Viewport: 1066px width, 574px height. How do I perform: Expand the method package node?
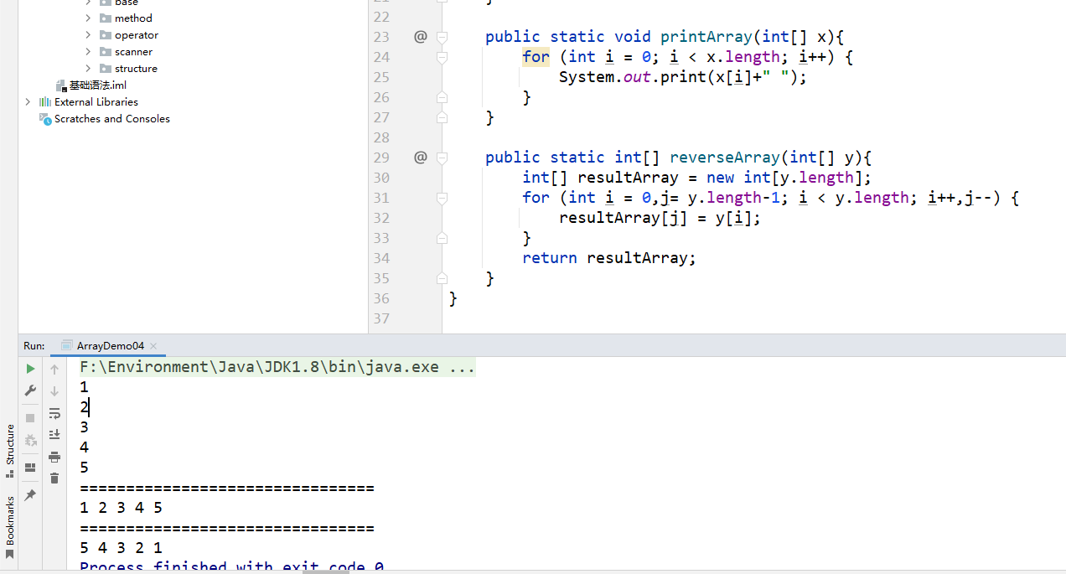coord(88,18)
